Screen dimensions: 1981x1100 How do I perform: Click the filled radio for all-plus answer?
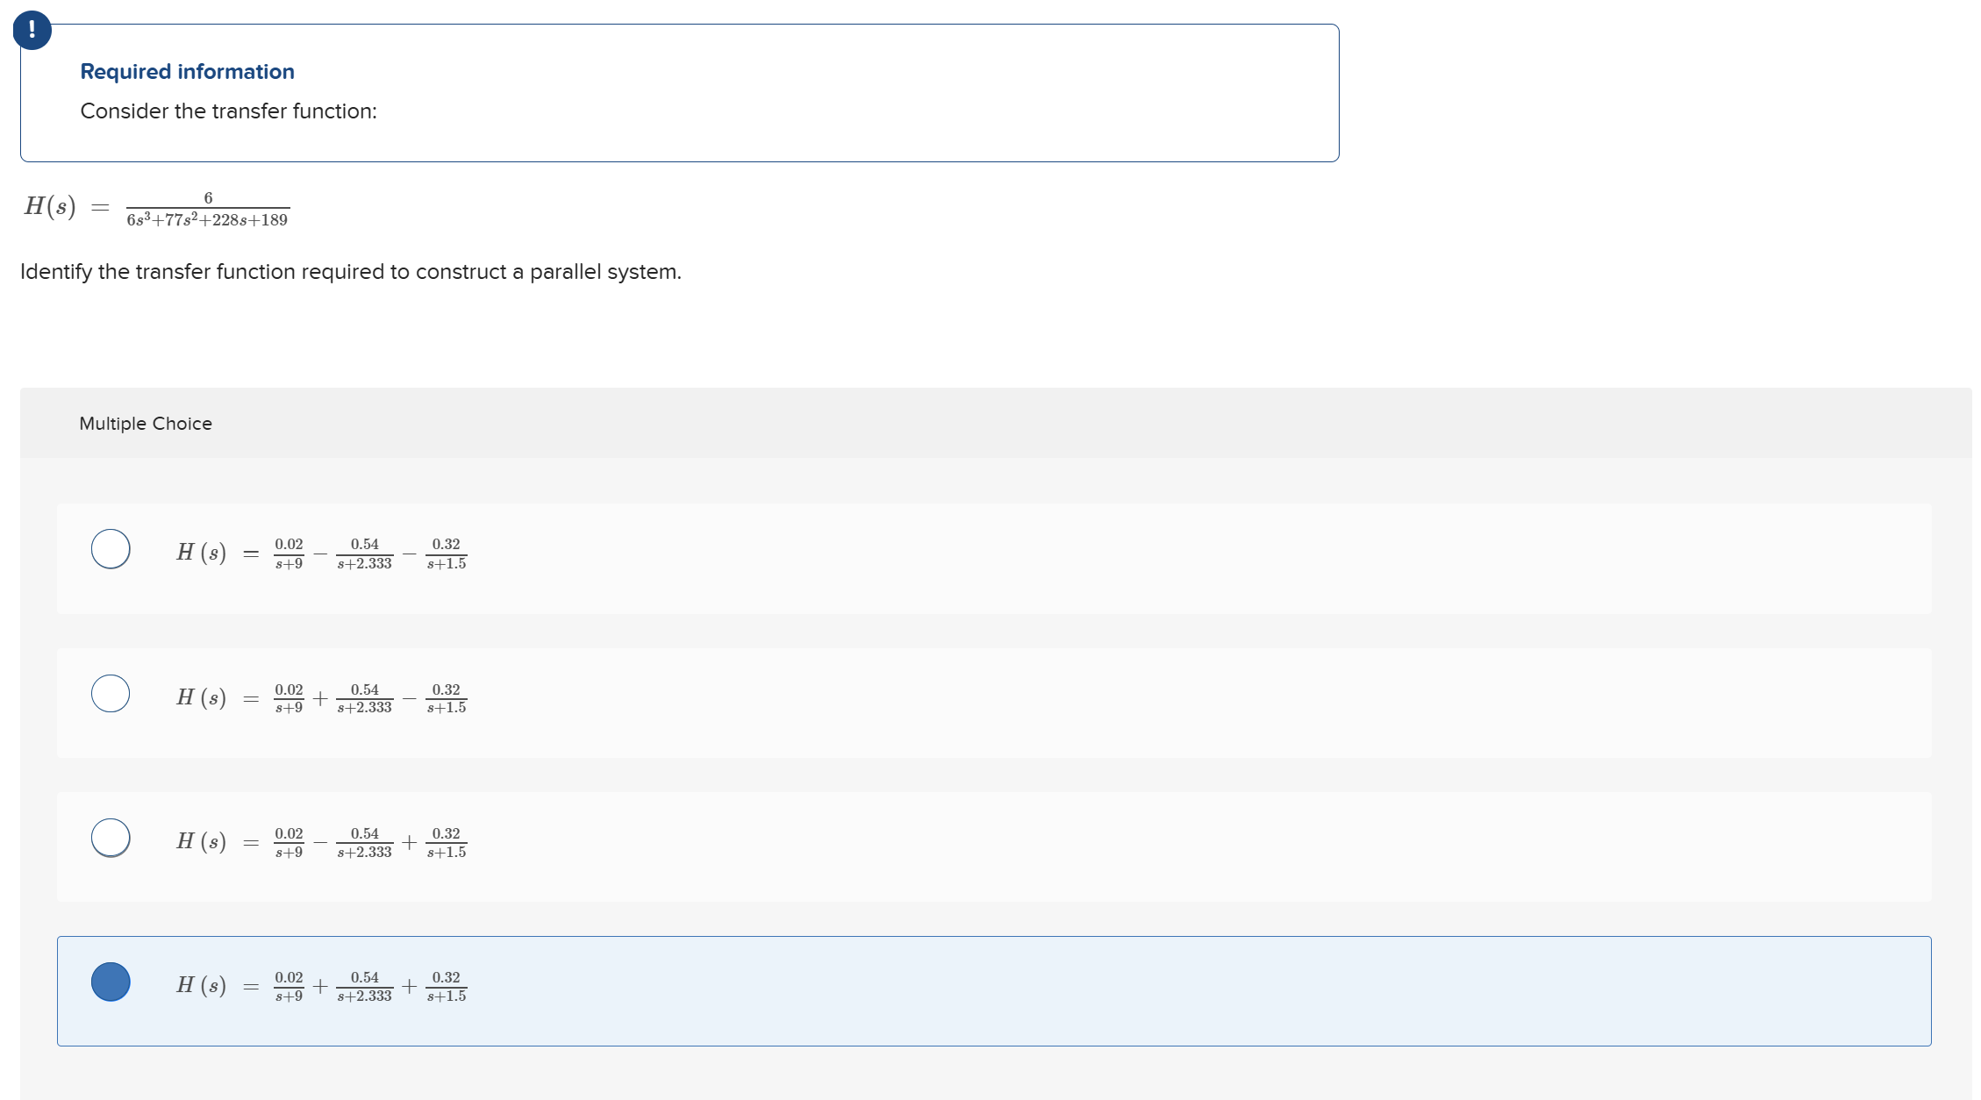(x=111, y=982)
